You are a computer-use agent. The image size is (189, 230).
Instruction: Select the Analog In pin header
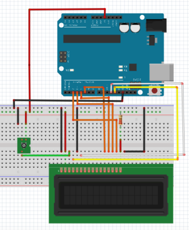point(75,17)
